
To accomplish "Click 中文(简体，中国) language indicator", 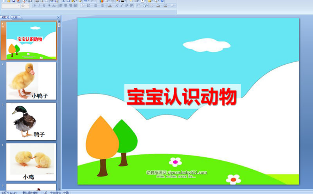I will (59, 192).
